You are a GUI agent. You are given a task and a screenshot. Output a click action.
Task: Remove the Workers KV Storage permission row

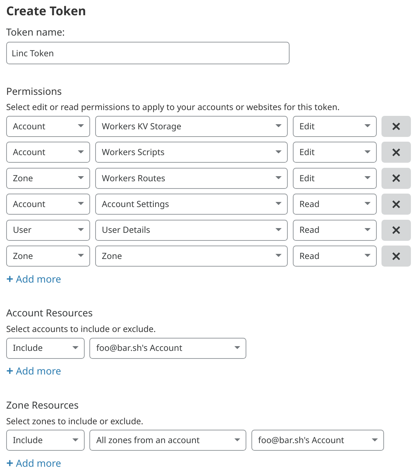396,126
